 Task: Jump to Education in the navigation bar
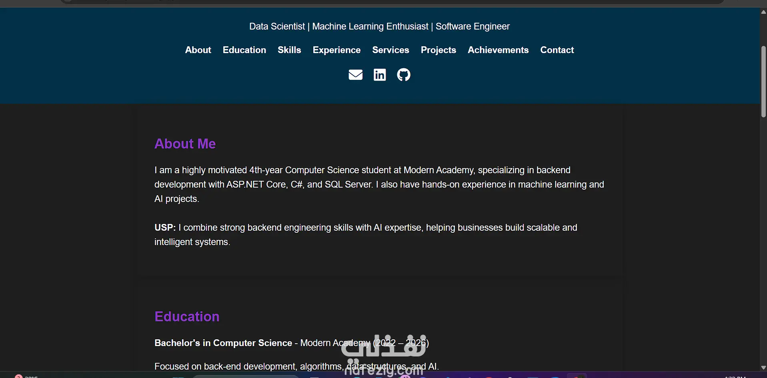pos(244,50)
